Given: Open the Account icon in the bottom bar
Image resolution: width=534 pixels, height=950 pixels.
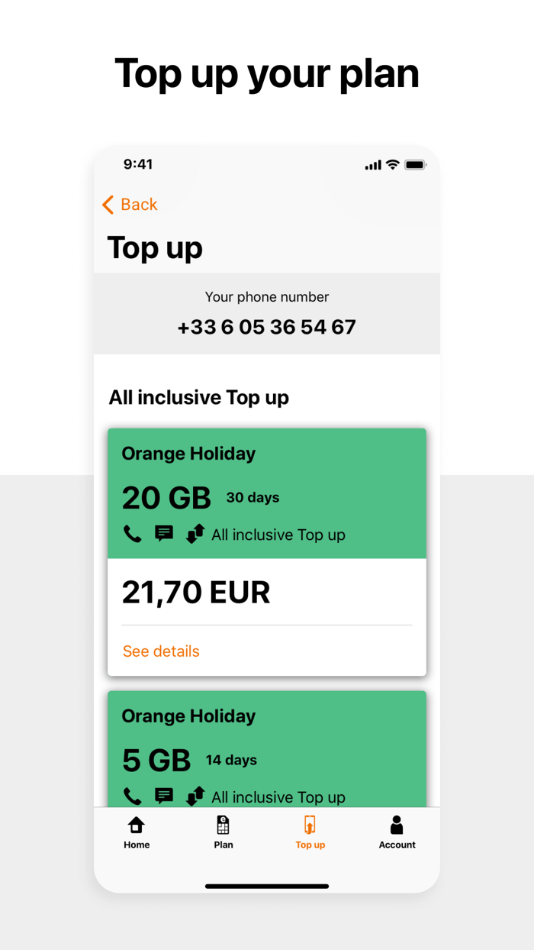Looking at the screenshot, I should (x=397, y=825).
